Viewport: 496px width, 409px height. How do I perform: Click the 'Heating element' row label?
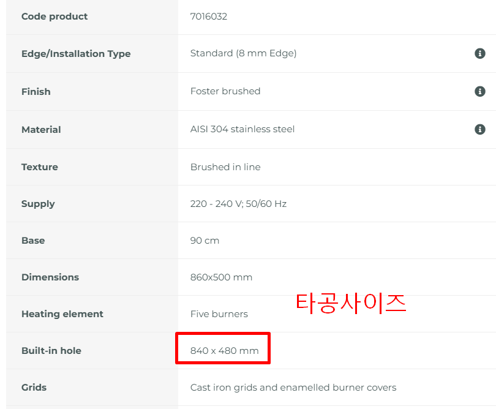click(62, 314)
